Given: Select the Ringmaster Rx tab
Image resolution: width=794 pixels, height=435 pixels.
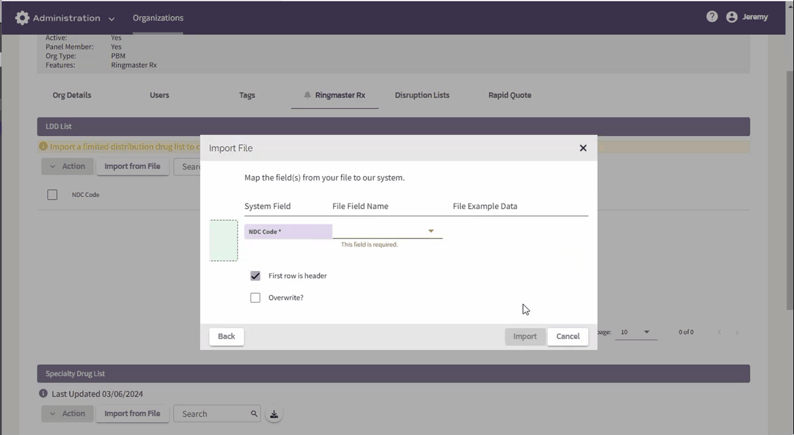Looking at the screenshot, I should point(335,95).
